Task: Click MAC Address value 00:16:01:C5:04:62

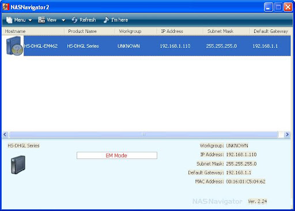Action: coord(245,182)
